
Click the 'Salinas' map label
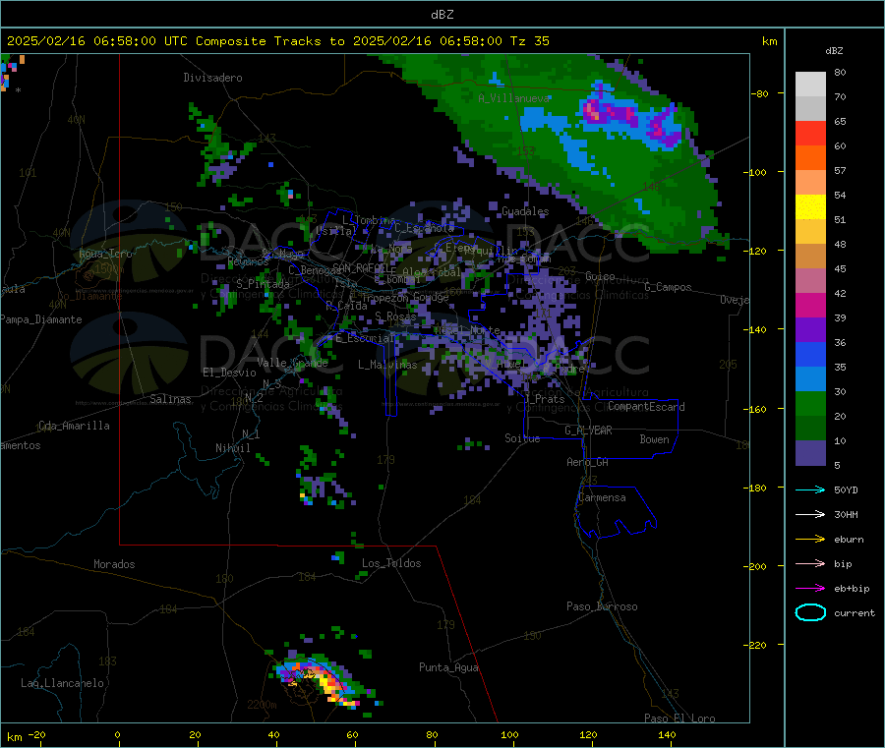pos(170,399)
